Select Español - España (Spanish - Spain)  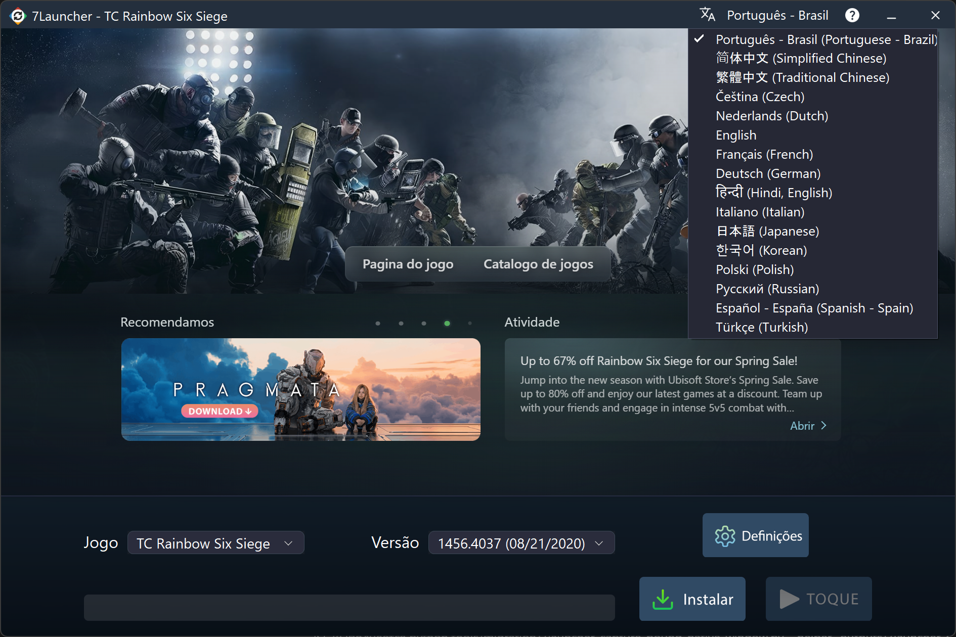(x=813, y=308)
